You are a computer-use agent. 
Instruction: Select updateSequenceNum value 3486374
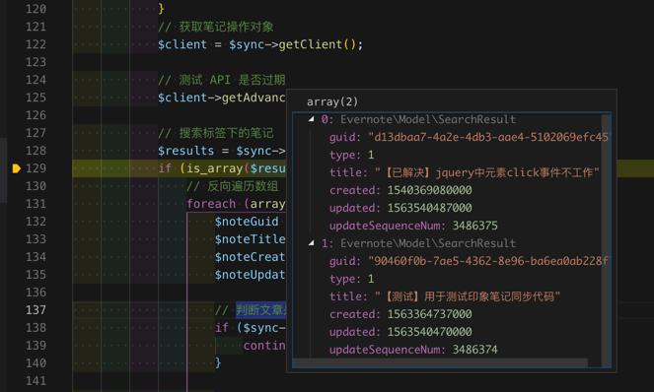tap(475, 350)
